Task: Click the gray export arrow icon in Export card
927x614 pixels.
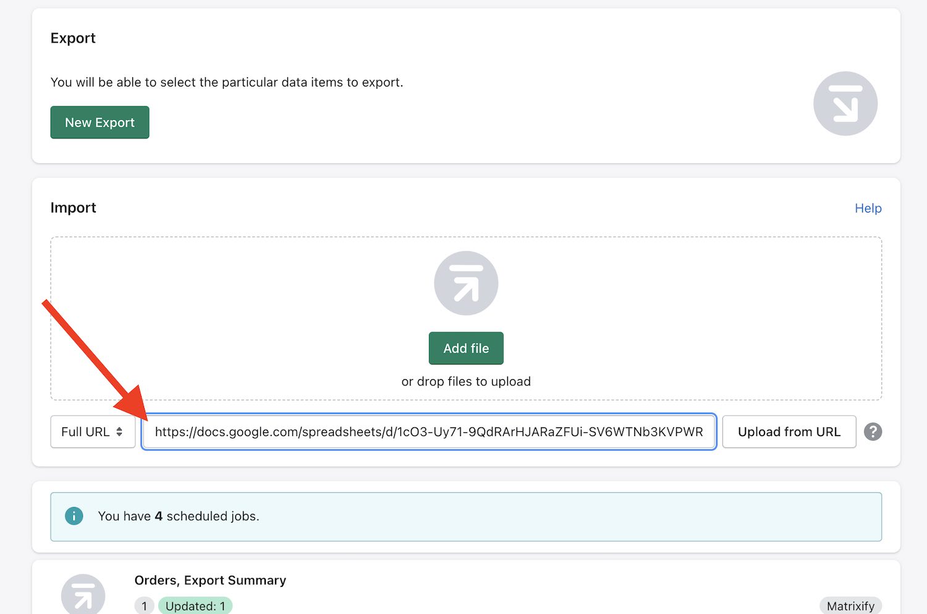Action: point(845,104)
